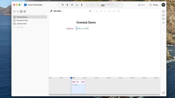Open the playback speed effects icon
175x98 pixels.
tap(77, 5)
